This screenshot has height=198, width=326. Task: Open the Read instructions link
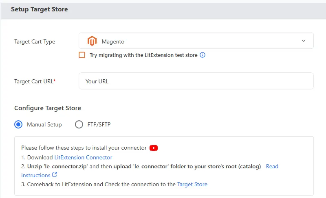click(x=272, y=166)
